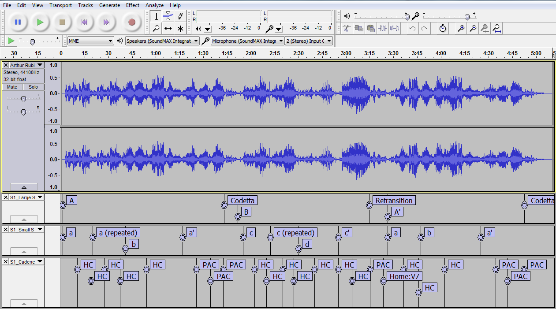Collapse the Arthur Rubi audio track

click(24, 187)
